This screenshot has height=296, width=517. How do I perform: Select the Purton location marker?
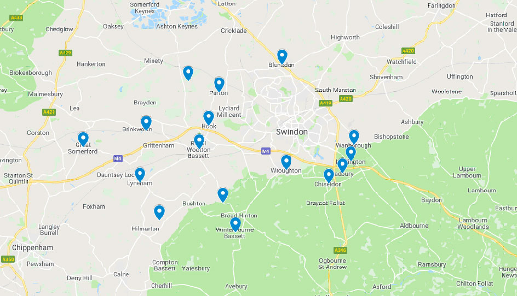(x=219, y=84)
